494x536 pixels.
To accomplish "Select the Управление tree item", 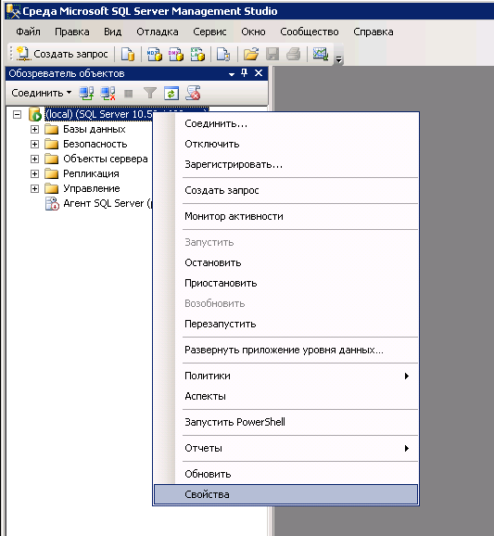I will click(92, 188).
